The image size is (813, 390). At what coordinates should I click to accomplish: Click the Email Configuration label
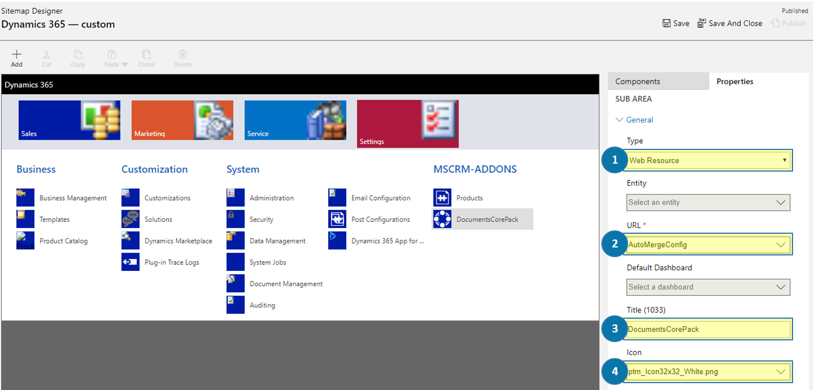(381, 198)
